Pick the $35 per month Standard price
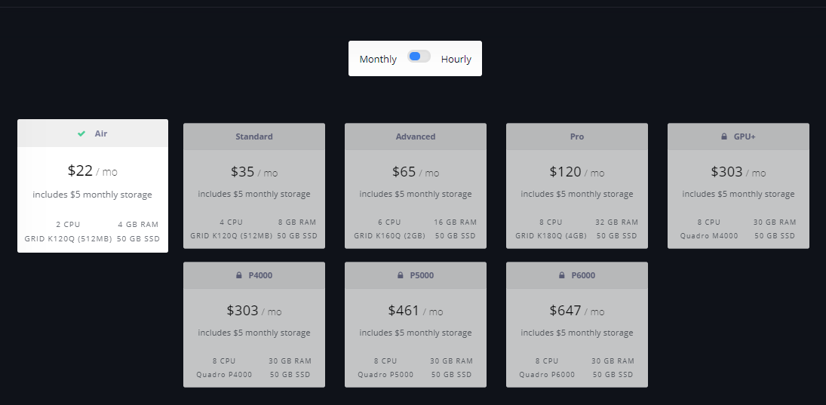The height and width of the screenshot is (405, 826). point(243,172)
